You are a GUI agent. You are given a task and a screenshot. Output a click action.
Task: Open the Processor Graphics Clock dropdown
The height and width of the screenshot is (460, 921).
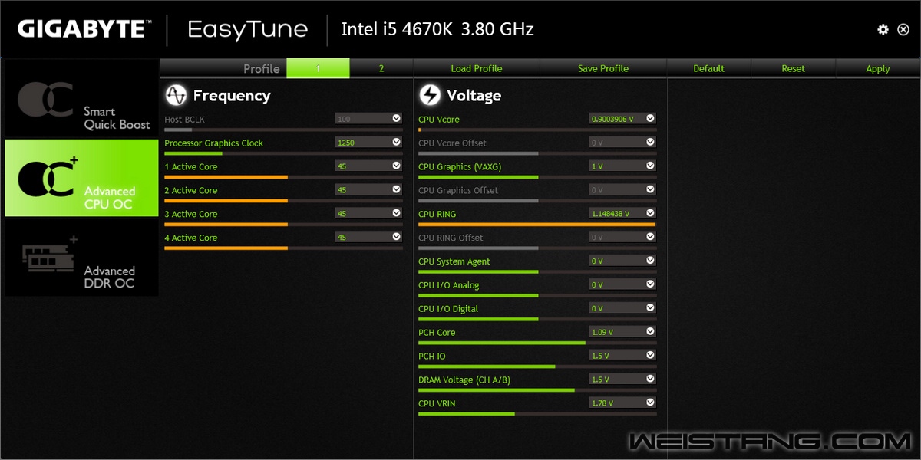point(396,143)
